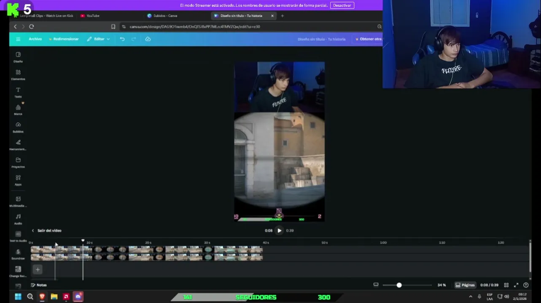Select the lower video clip track

[x=147, y=257]
